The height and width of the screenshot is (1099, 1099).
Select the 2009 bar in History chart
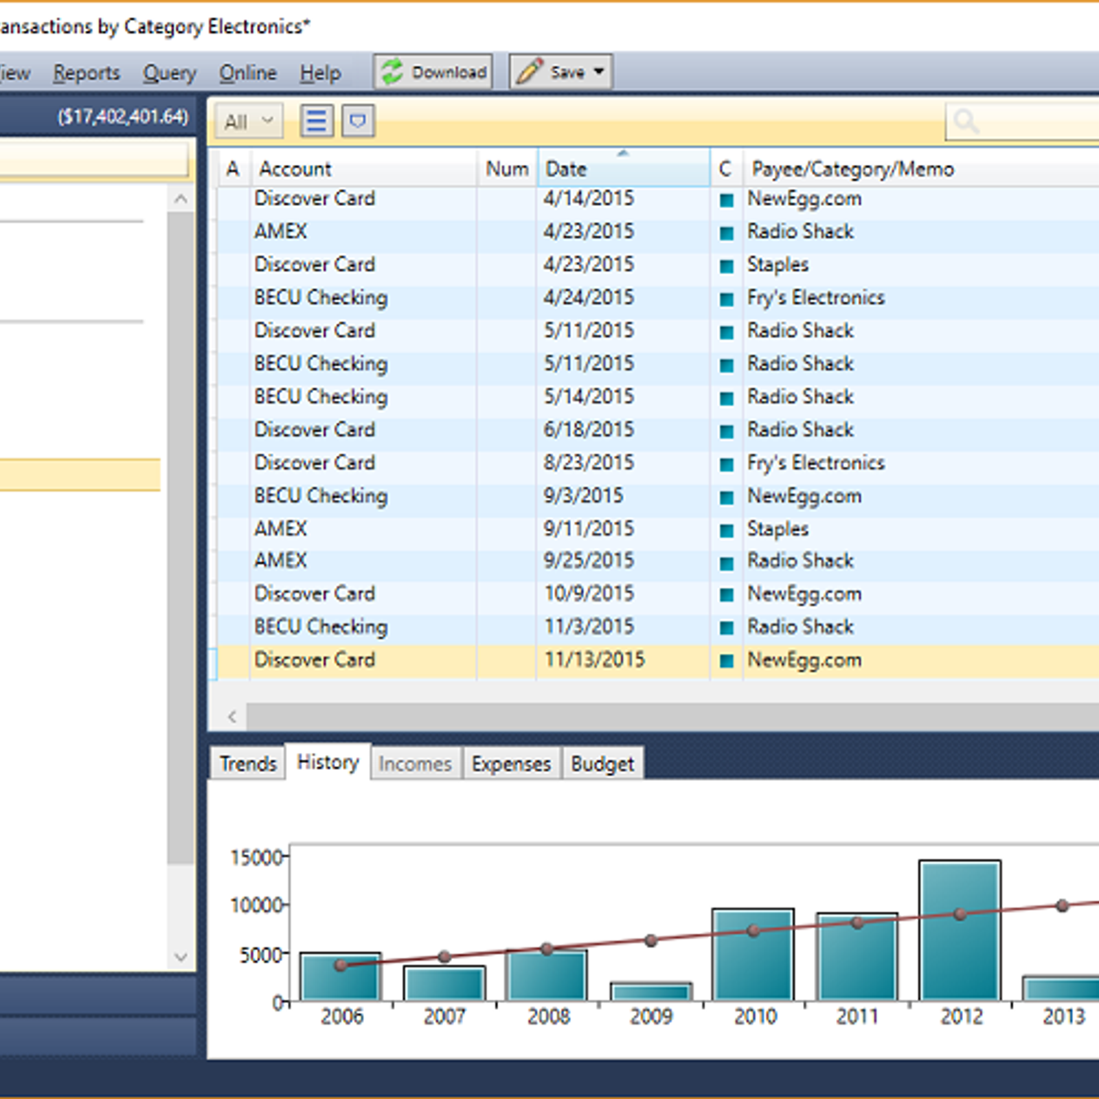[651, 991]
